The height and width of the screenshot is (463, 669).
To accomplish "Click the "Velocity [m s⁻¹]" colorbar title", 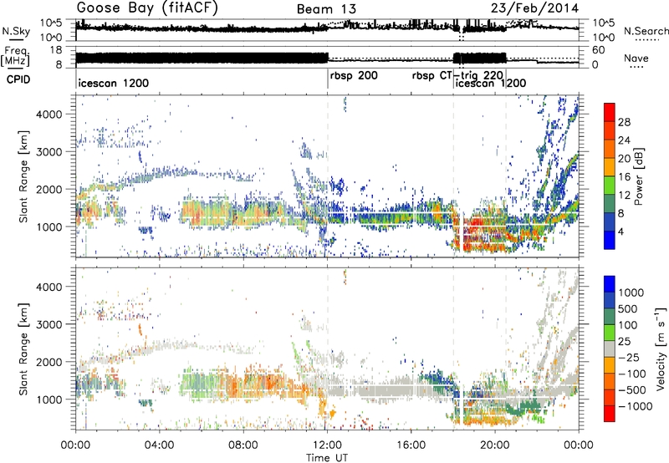I will [661, 349].
